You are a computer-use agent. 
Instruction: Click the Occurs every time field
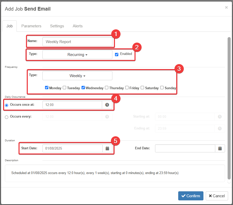72,117
